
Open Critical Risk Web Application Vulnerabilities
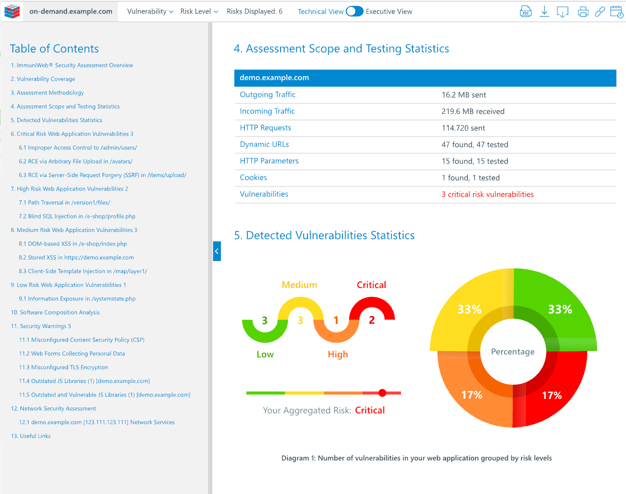tap(72, 134)
